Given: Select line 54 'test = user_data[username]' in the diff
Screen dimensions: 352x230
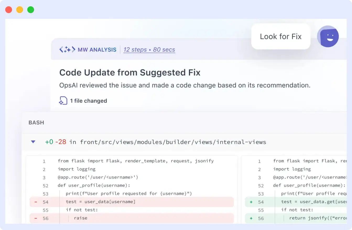Looking at the screenshot, I should 100,202.
